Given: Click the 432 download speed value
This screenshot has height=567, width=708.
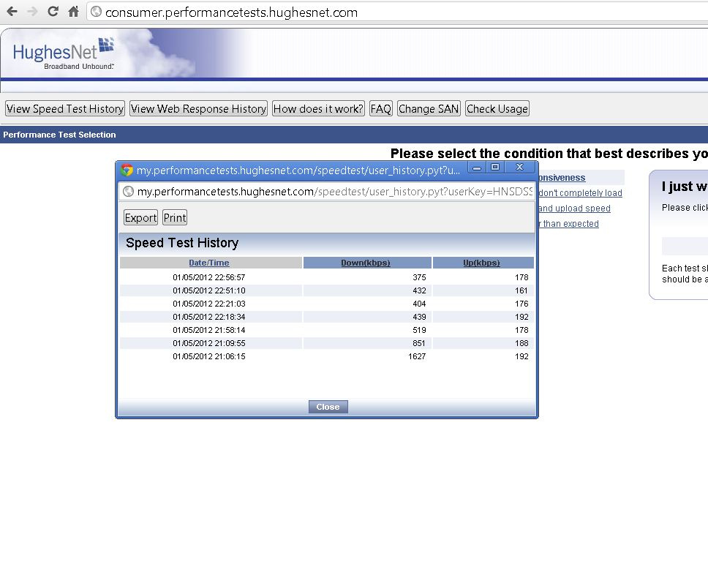Looking at the screenshot, I should click(419, 290).
